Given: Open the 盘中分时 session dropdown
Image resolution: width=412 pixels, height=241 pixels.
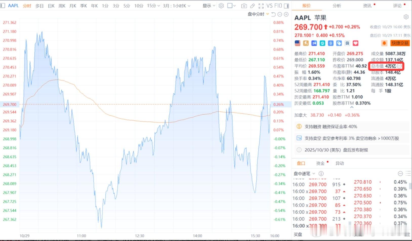Looking at the screenshot, I should click(258, 14).
